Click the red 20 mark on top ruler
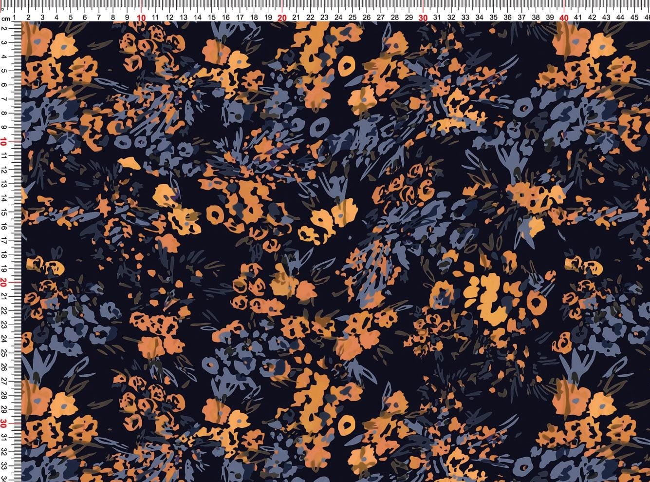650x482 pixels. [282, 17]
